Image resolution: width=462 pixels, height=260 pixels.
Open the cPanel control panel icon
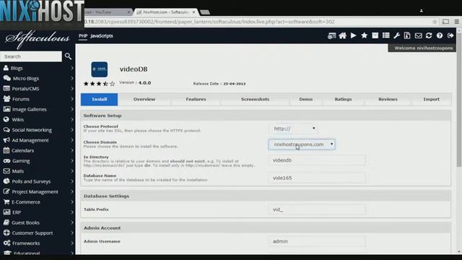331,36
